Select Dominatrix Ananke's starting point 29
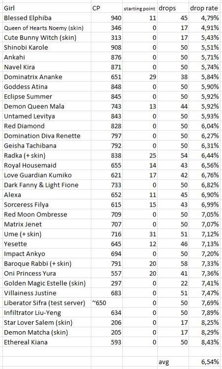 [140, 77]
